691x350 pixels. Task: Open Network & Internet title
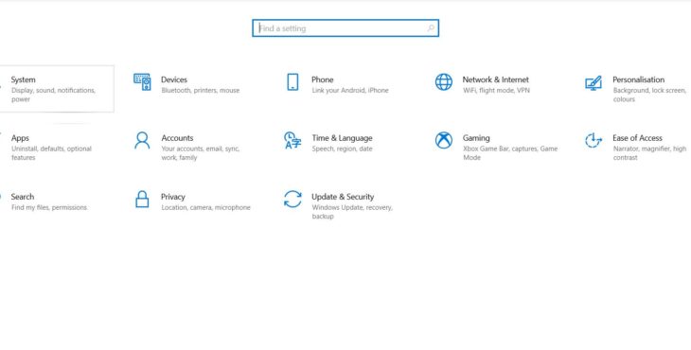(495, 79)
